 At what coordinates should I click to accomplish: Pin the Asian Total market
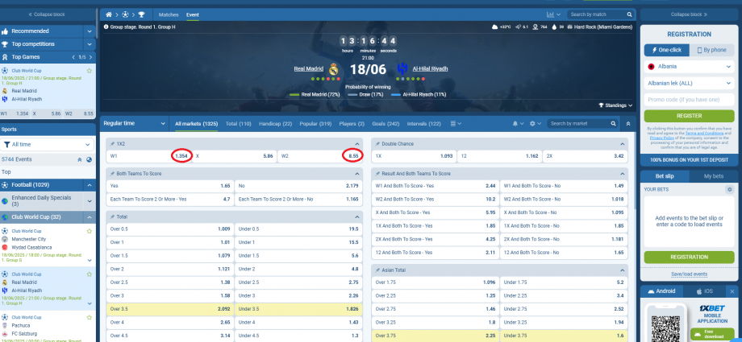(x=377, y=270)
